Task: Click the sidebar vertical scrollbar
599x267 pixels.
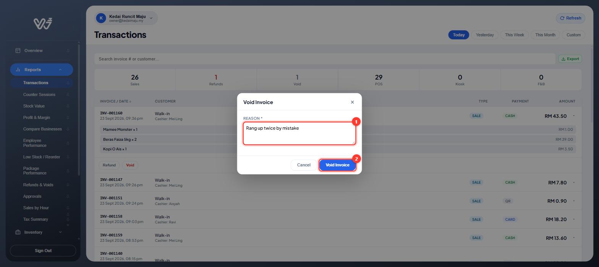Action: coord(79,110)
